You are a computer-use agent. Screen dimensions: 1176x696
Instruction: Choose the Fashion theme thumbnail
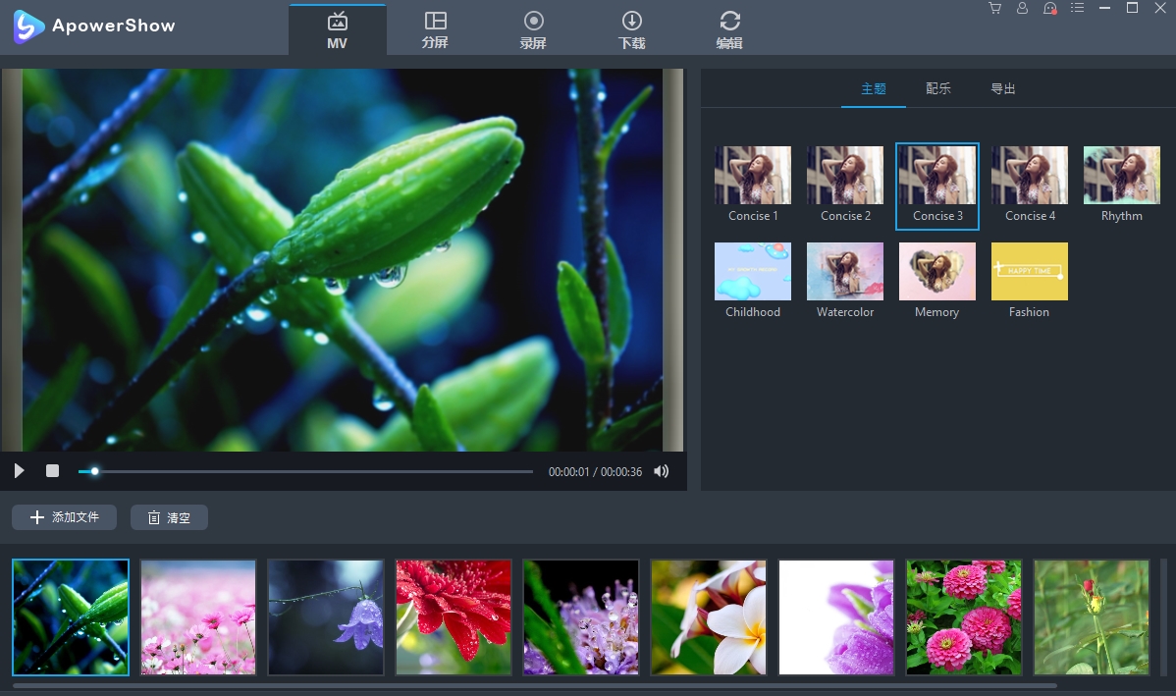[x=1029, y=272]
